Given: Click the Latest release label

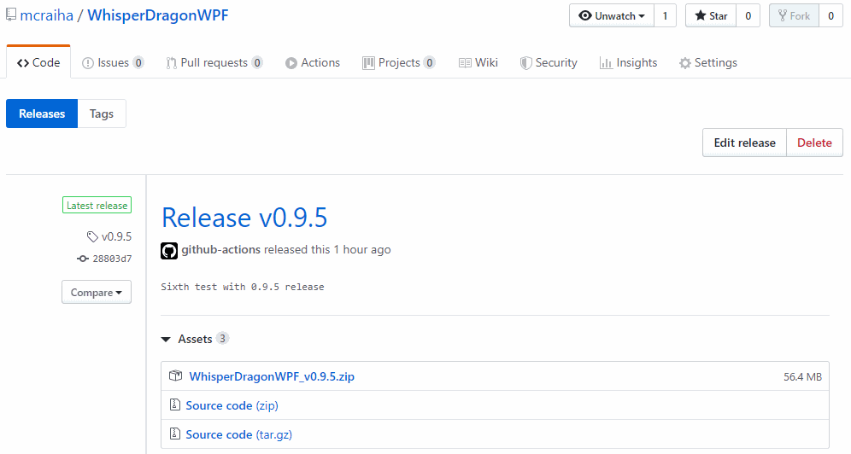Looking at the screenshot, I should [x=97, y=206].
